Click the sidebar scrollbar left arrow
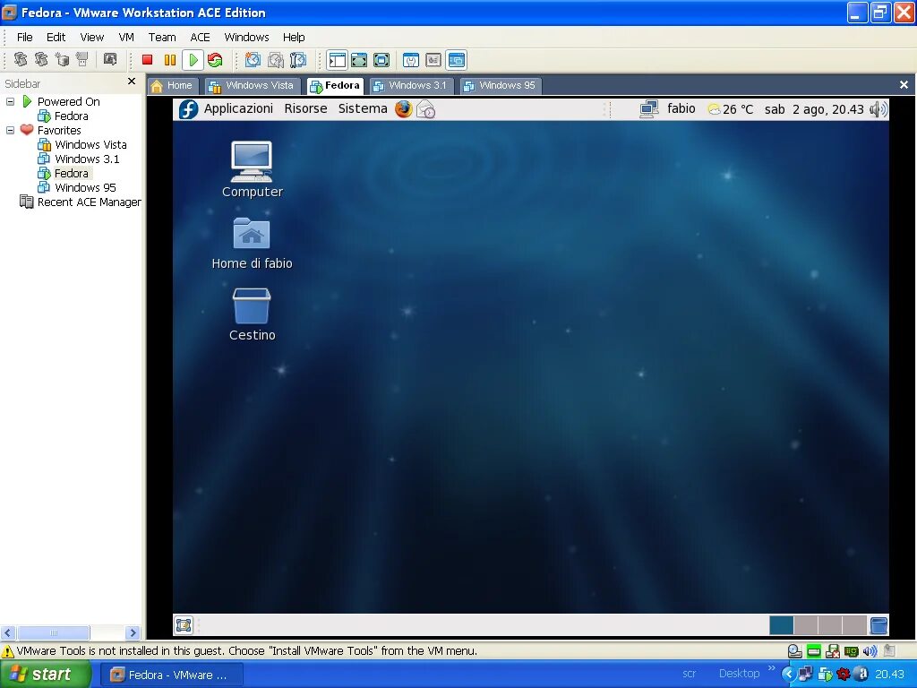This screenshot has width=917, height=688. (7, 632)
